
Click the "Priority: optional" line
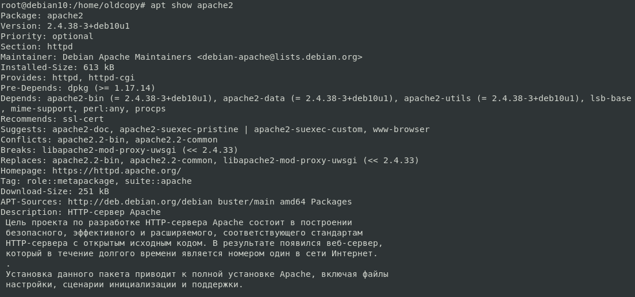pos(47,36)
